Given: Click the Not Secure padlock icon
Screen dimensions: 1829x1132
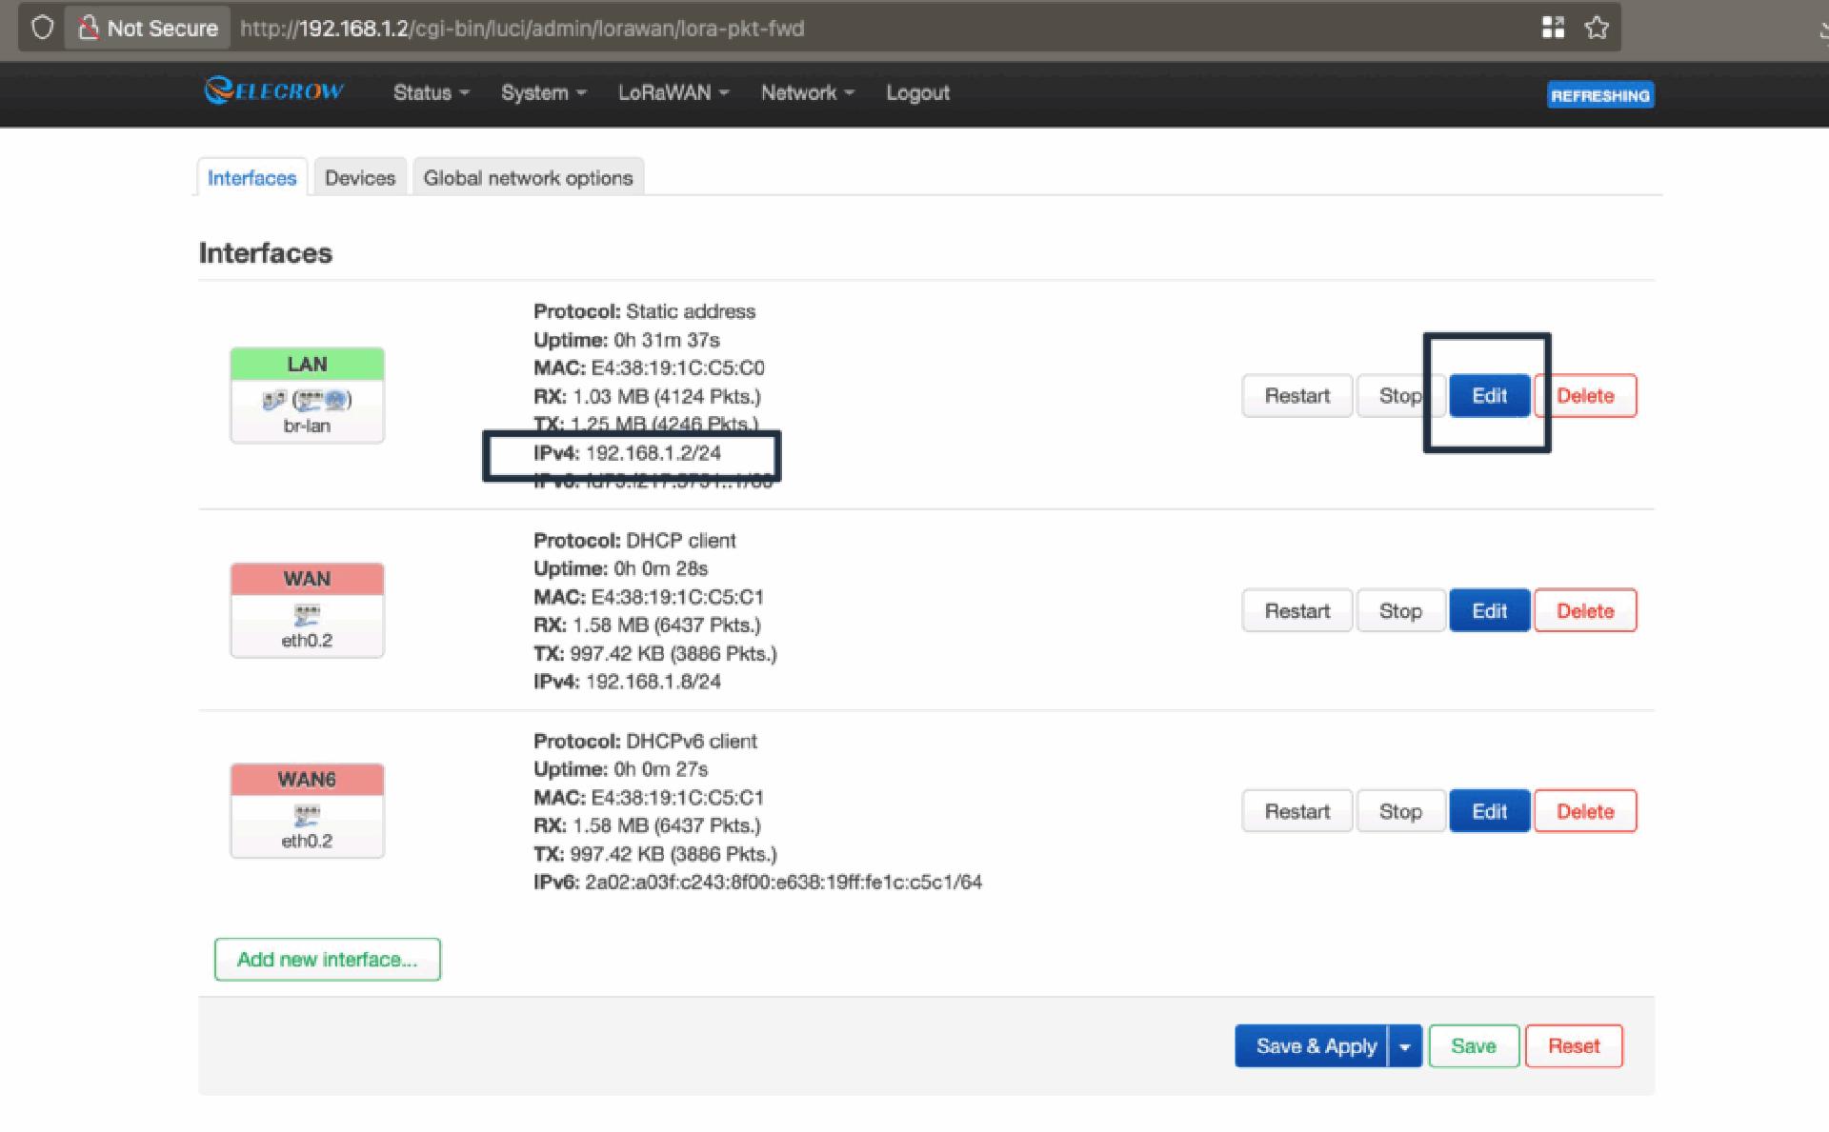Looking at the screenshot, I should click(89, 28).
